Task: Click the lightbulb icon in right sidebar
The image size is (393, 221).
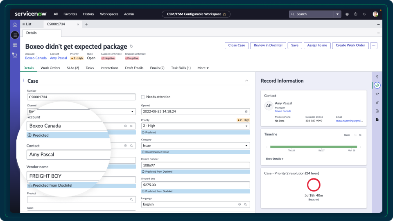Action: (x=377, y=77)
